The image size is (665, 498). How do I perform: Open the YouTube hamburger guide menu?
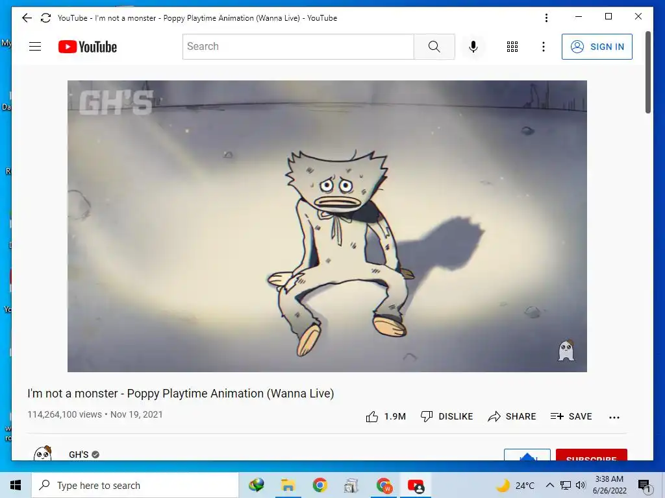[35, 47]
